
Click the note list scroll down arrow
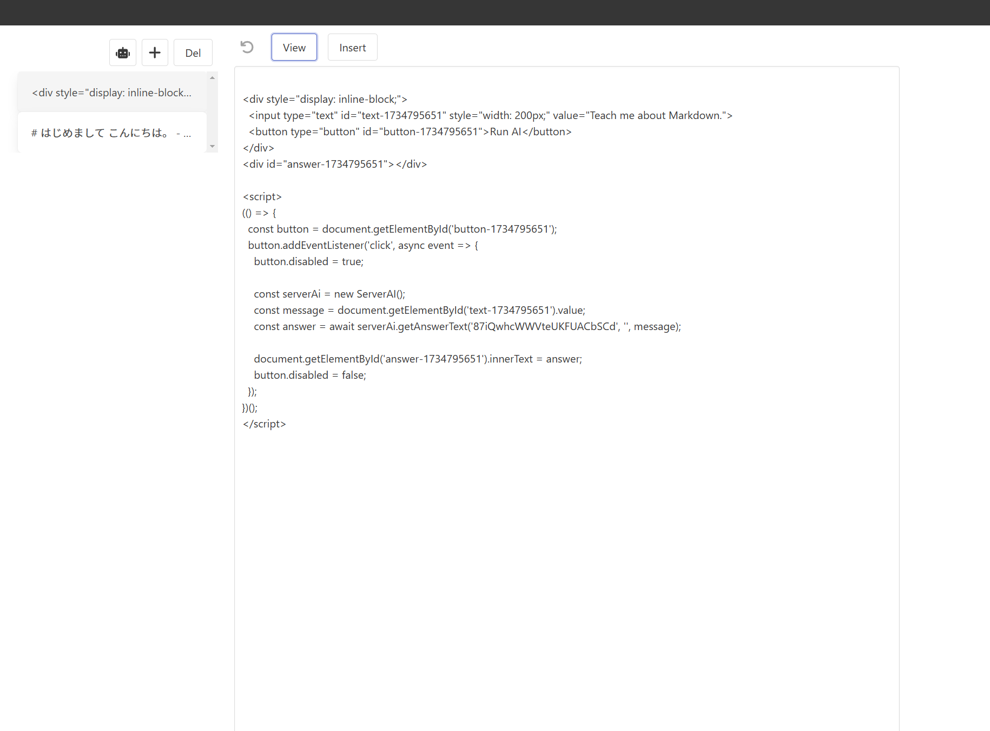[x=213, y=146]
